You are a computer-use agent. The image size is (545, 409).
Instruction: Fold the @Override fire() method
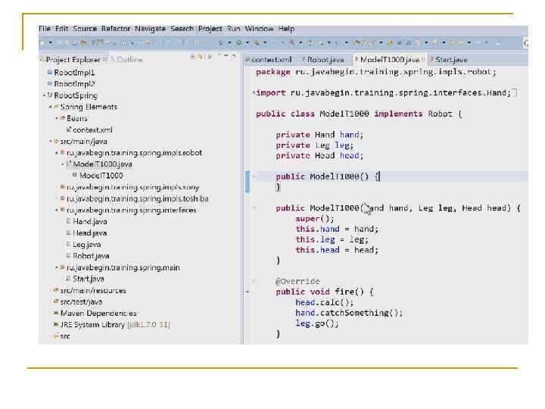[x=254, y=281]
